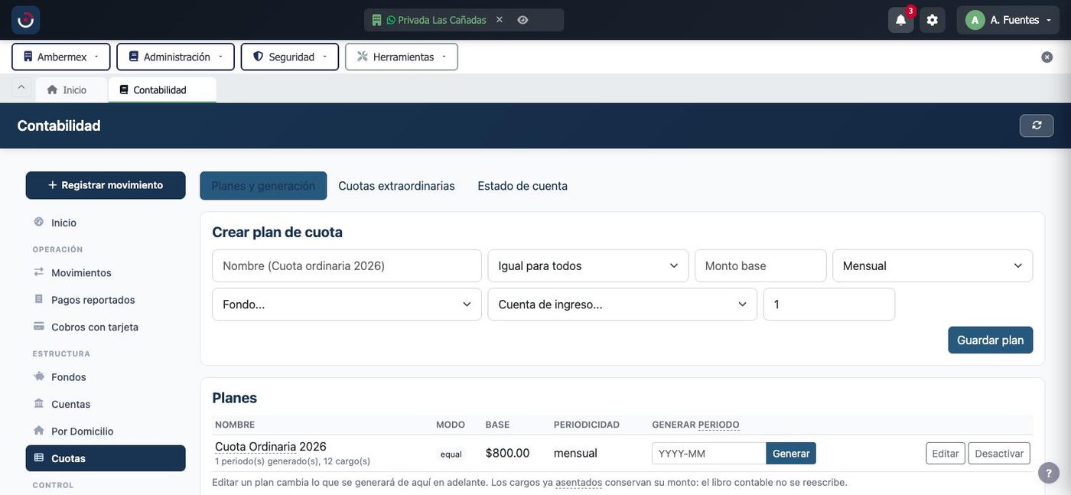Open the Igual para todos dropdown
The width and height of the screenshot is (1071, 495).
tap(588, 265)
